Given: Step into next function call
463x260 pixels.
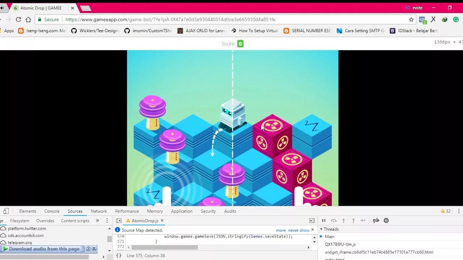Looking at the screenshot, I should [x=344, y=220].
